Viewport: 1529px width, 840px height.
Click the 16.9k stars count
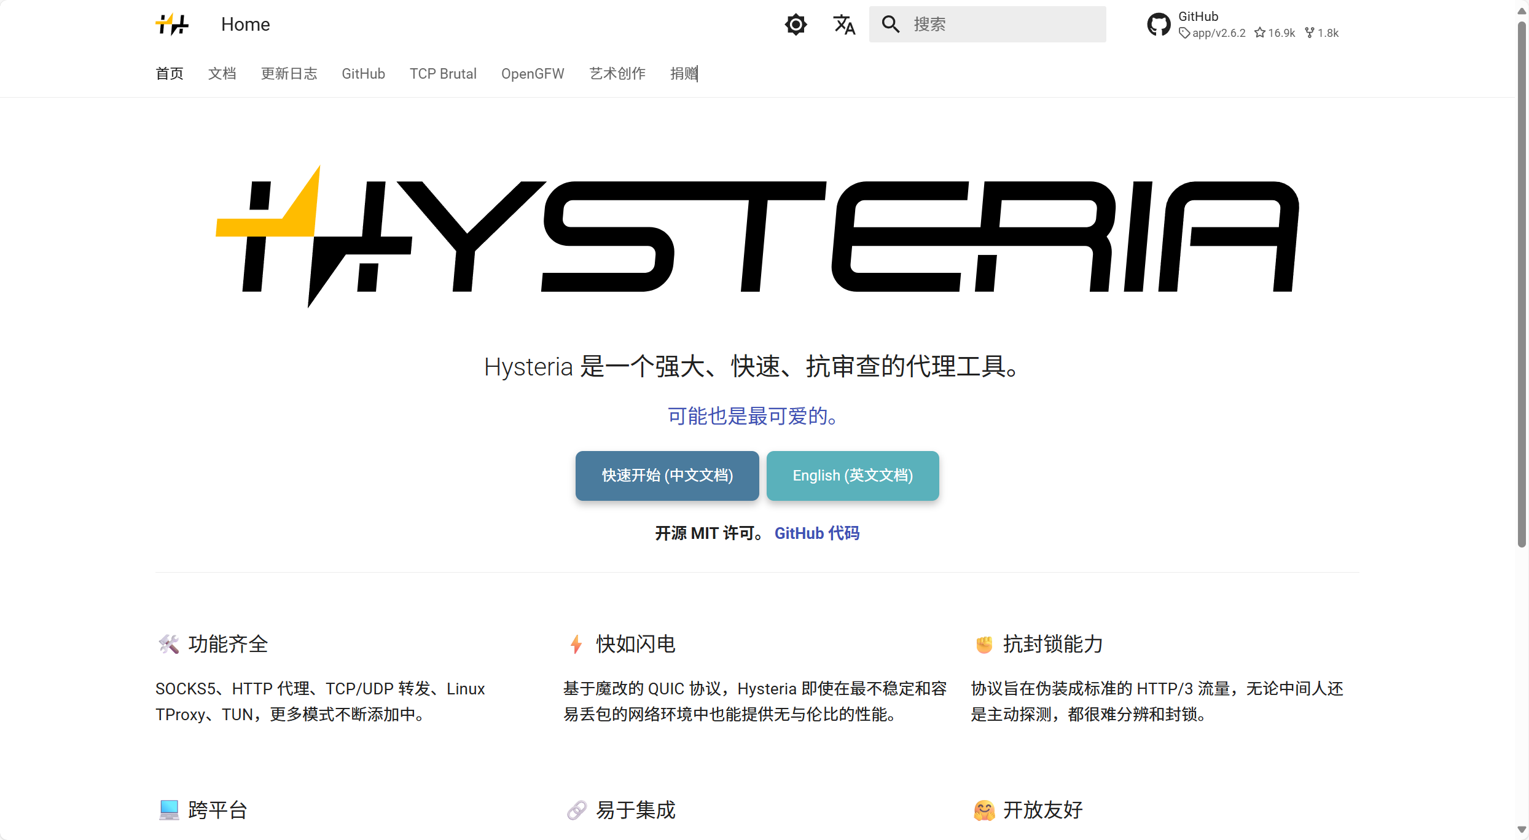(x=1275, y=33)
